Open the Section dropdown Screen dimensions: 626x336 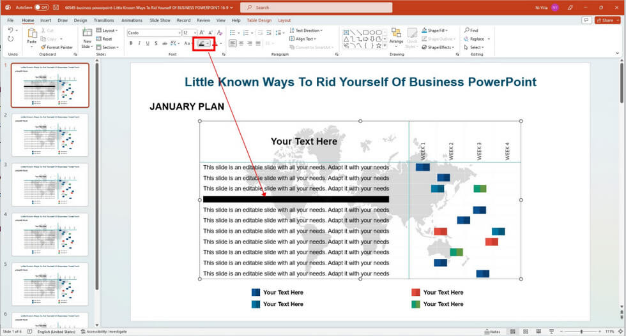point(107,47)
